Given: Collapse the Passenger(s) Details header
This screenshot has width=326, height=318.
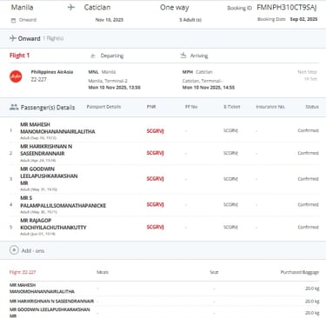Looking at the screenshot, I should click(163, 107).
